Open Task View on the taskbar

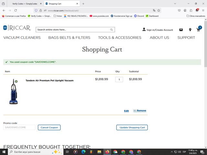67,152
